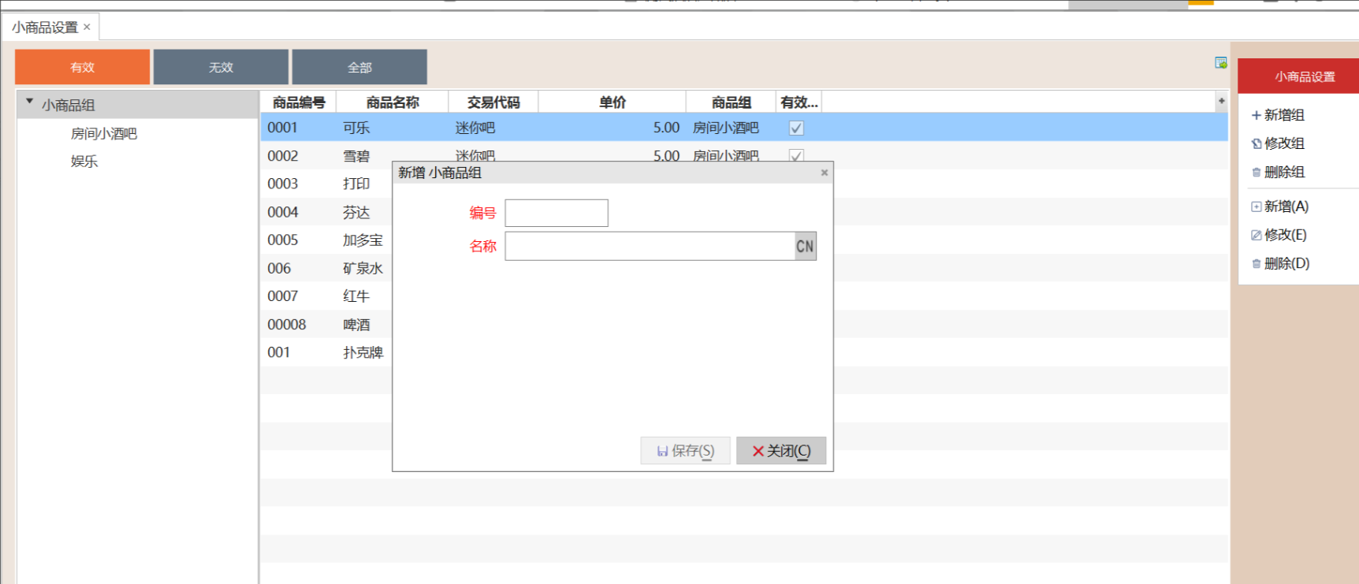The image size is (1359, 584).
Task: Click the 修改(E) pencil icon
Action: coord(1257,235)
